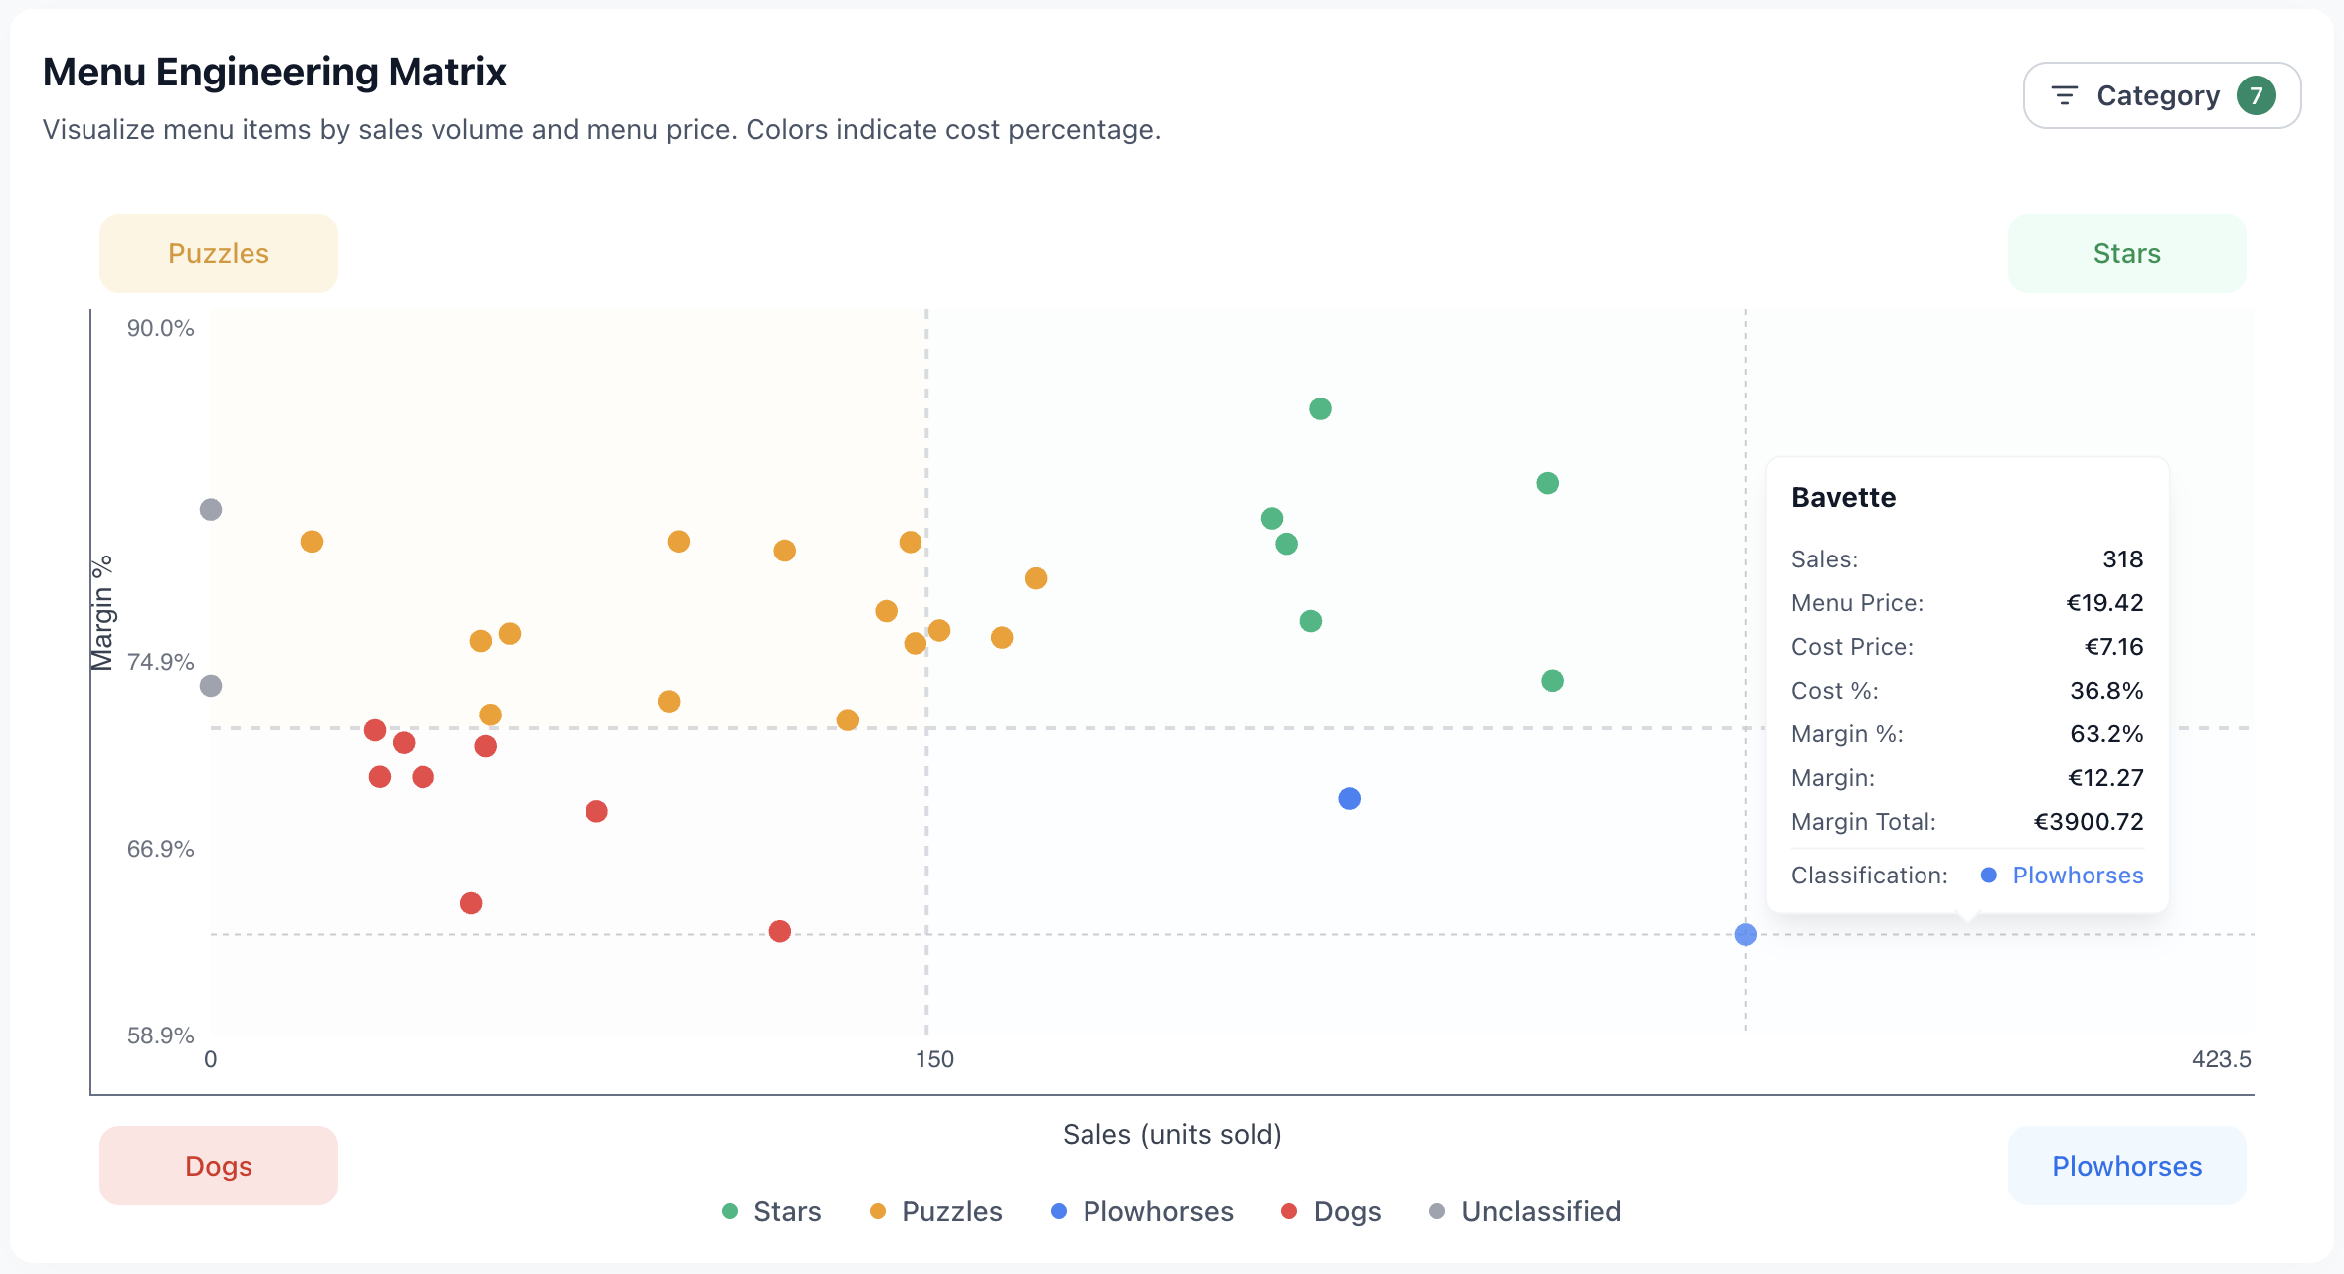Toggle the Stars series in the legend
2344x1274 pixels.
pos(770,1211)
